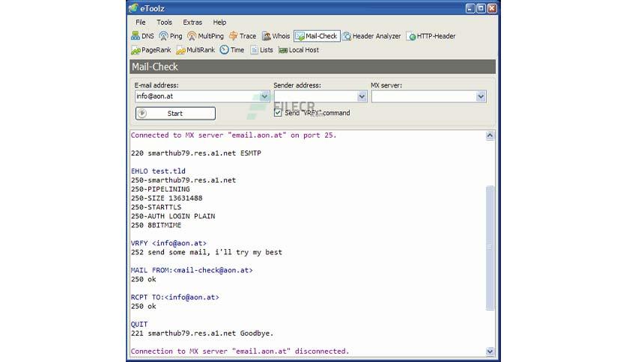Open the Whois lookup tool
Viewport: 626px width, 362px height.
pos(276,36)
